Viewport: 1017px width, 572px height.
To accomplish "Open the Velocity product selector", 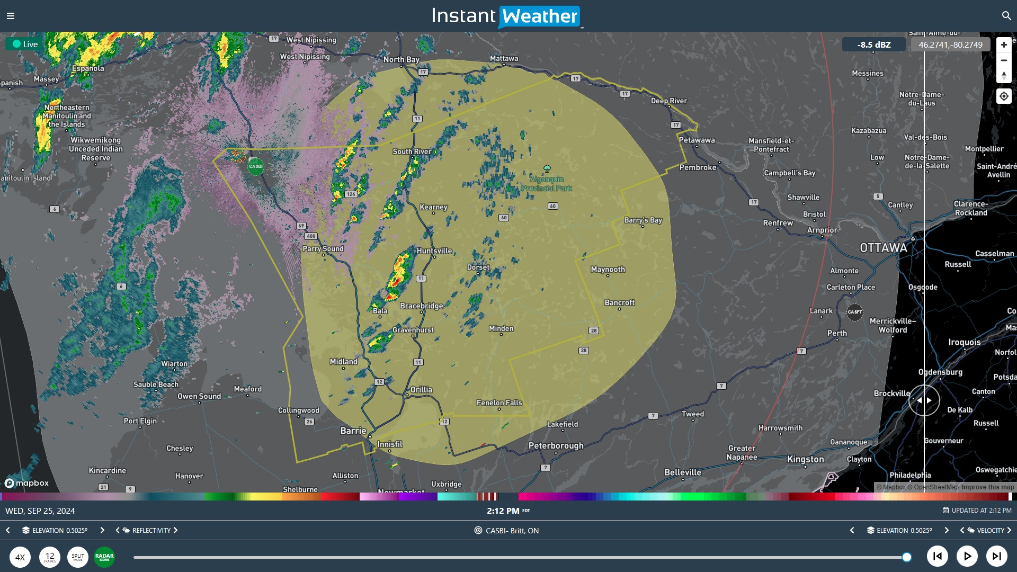I will coord(991,530).
